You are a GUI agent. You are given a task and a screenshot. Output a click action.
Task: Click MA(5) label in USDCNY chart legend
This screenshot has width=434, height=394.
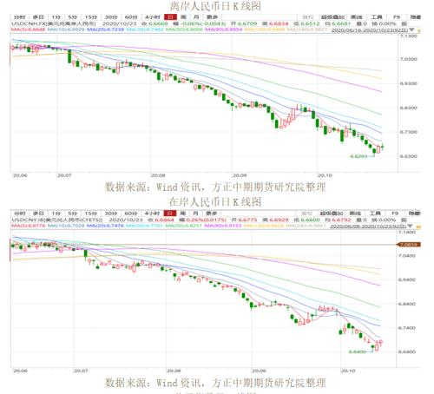pos(29,226)
